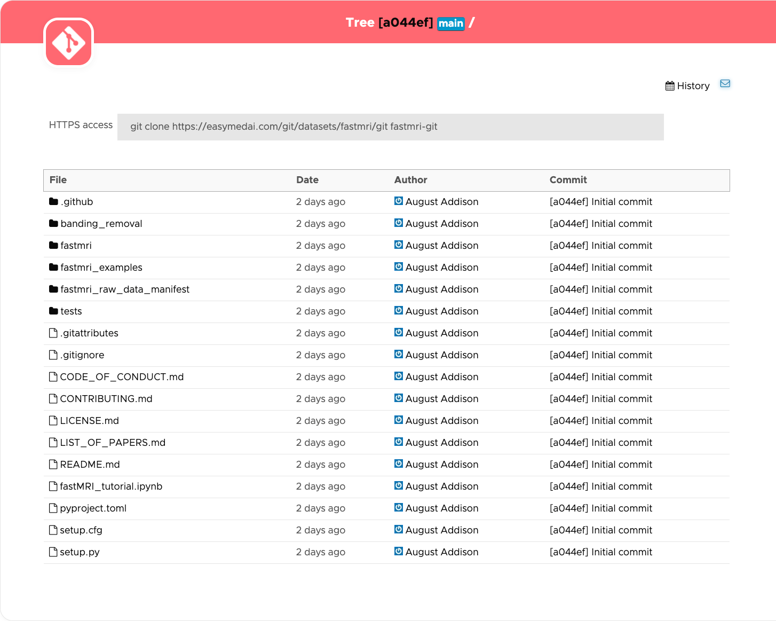This screenshot has width=776, height=621.
Task: Click the HTTPS access label
Action: click(x=81, y=125)
